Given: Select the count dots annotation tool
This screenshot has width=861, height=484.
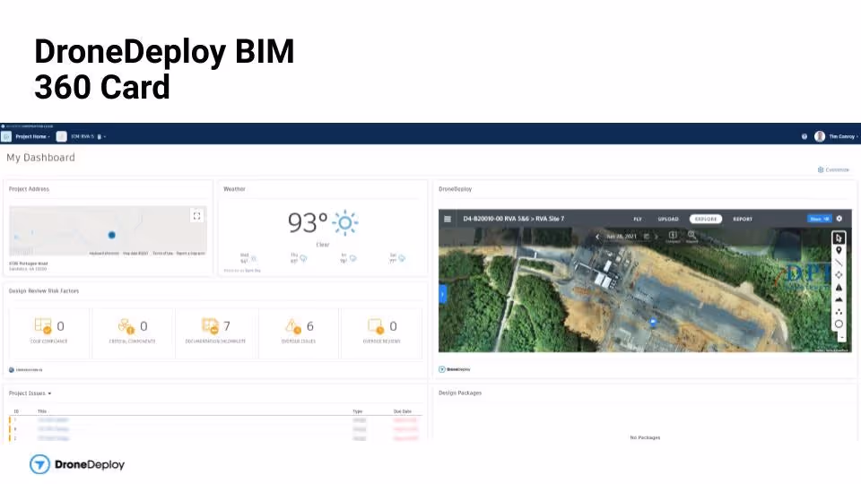Looking at the screenshot, I should pos(839,312).
